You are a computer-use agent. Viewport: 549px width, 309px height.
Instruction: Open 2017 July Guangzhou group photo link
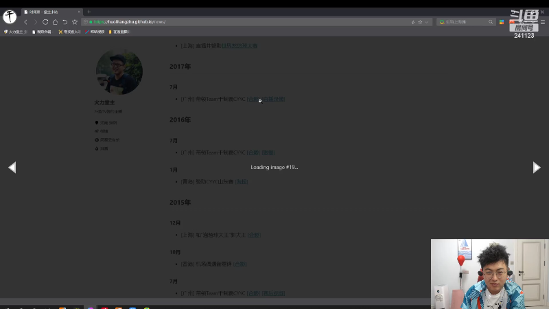(253, 99)
